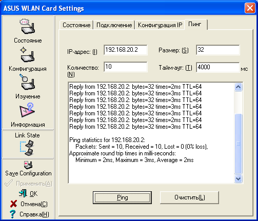The image size is (258, 221).
Task: Click the ping output scroll up arrow
Action: point(238,87)
